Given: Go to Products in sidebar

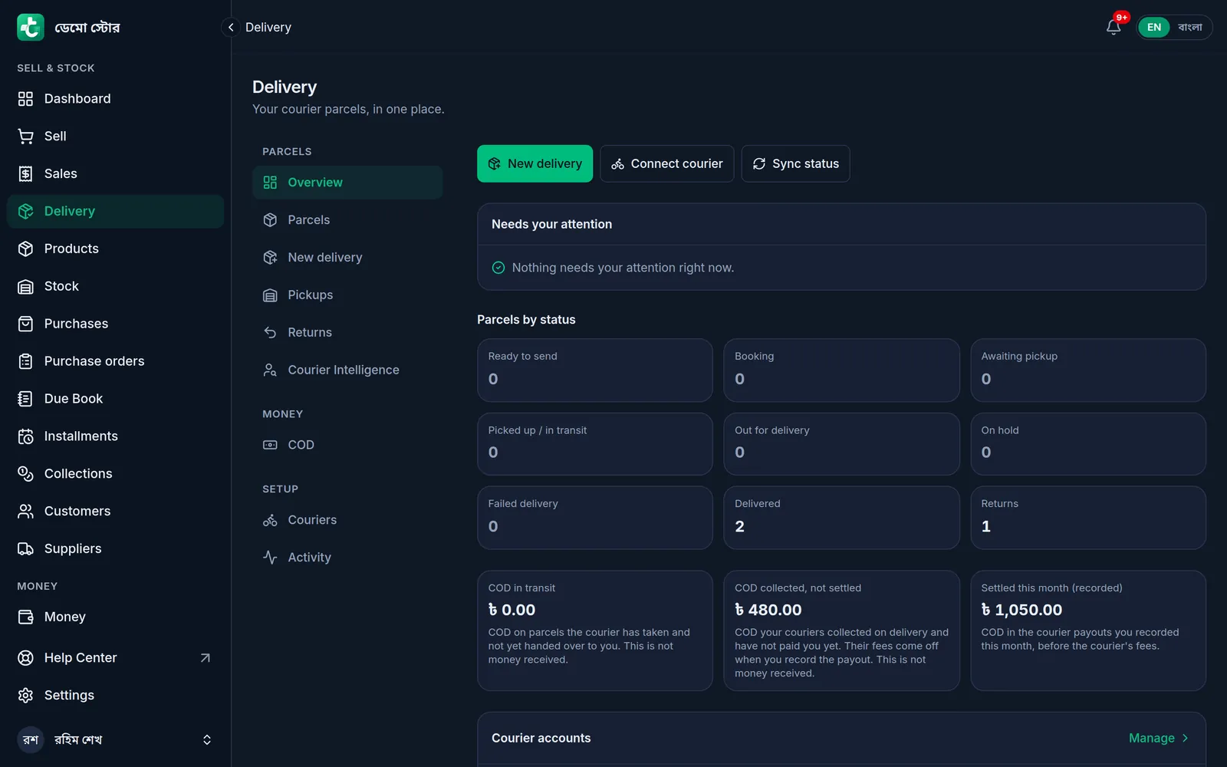Looking at the screenshot, I should click(115, 249).
